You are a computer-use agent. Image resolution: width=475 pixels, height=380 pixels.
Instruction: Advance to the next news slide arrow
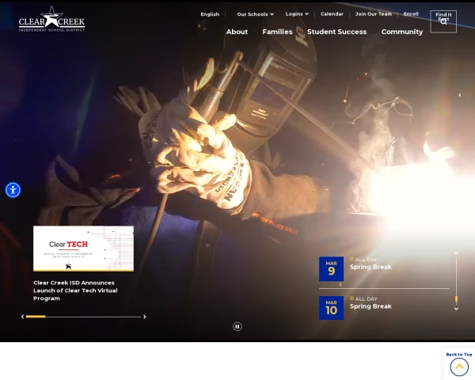[144, 317]
